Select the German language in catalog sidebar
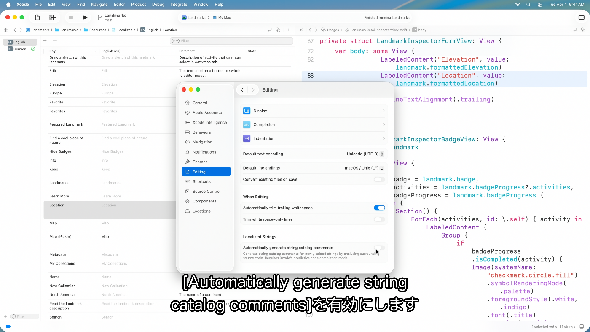The image size is (590, 332). click(x=20, y=49)
